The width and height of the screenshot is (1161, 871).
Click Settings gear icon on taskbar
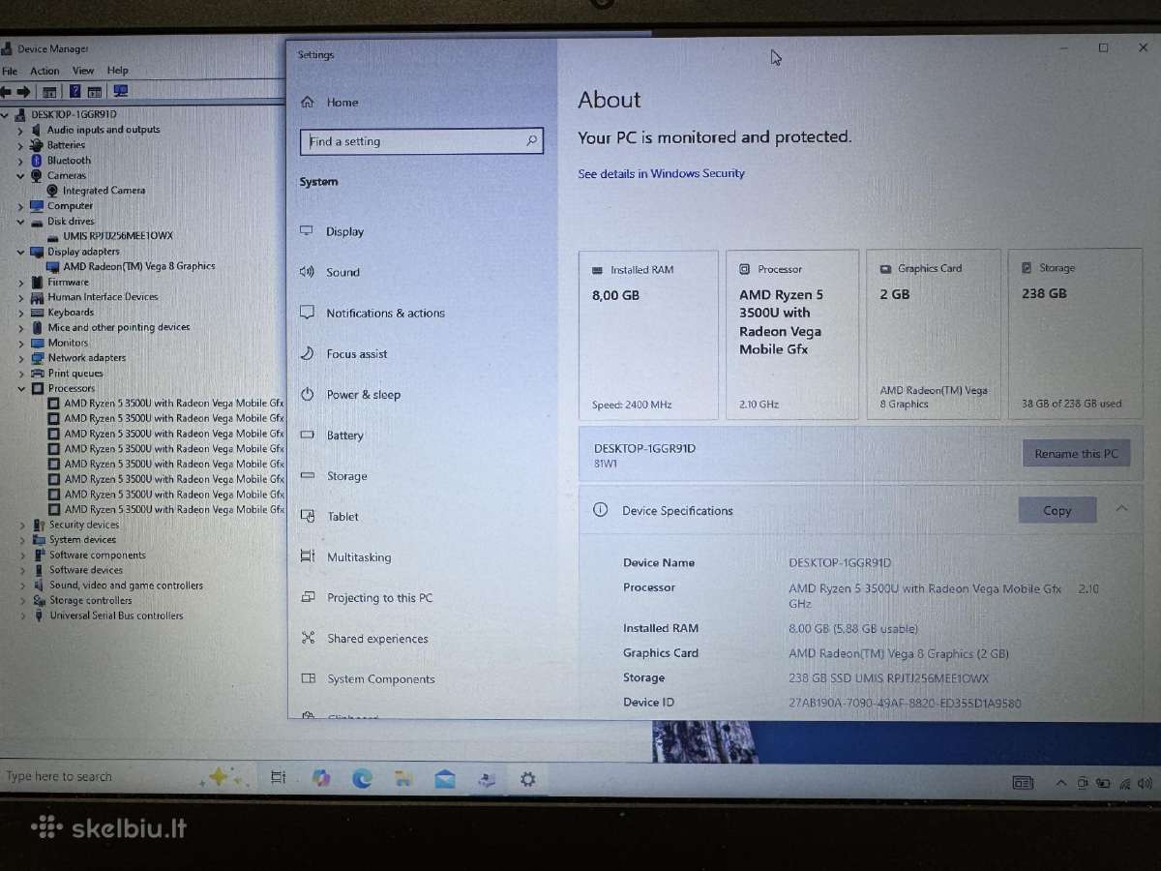[527, 778]
